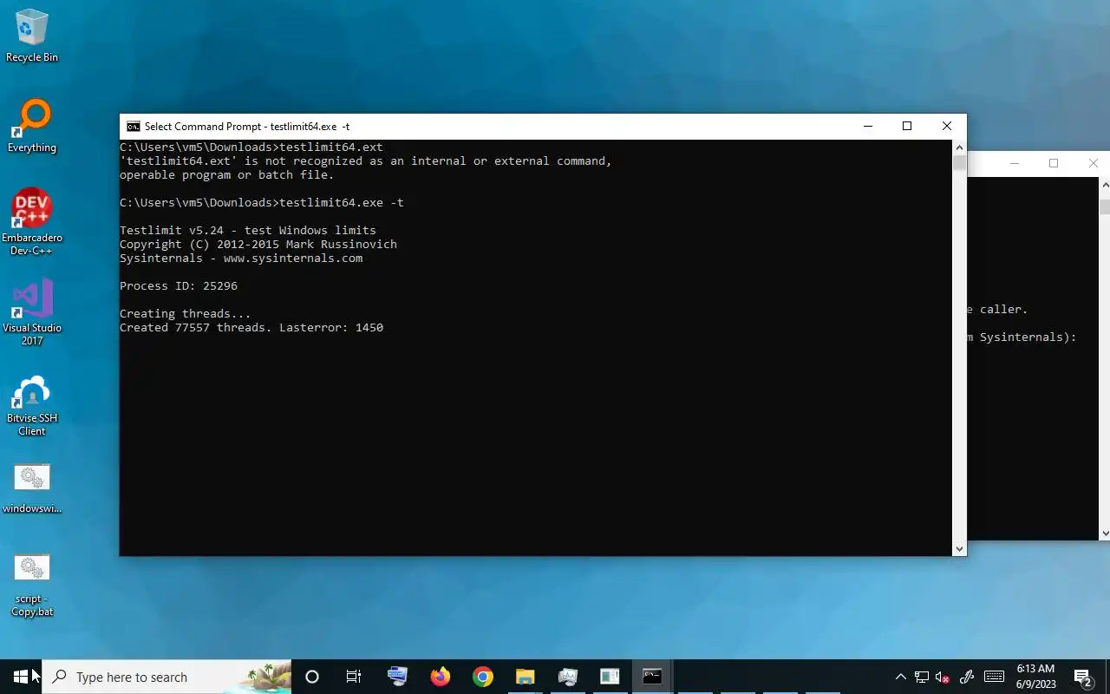Minimize the testlimit64 Command Prompt window
The width and height of the screenshot is (1110, 694).
[867, 127]
